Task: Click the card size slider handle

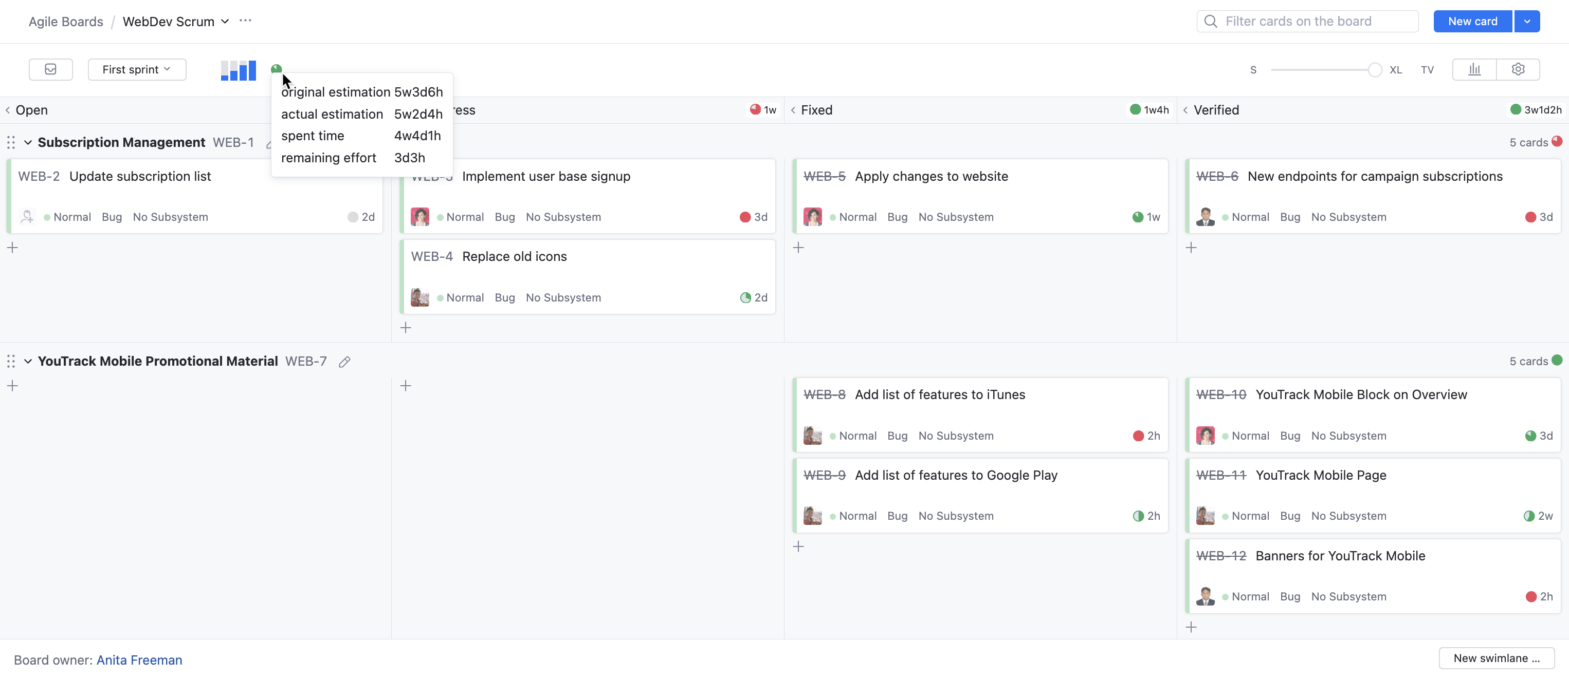Action: click(x=1374, y=70)
